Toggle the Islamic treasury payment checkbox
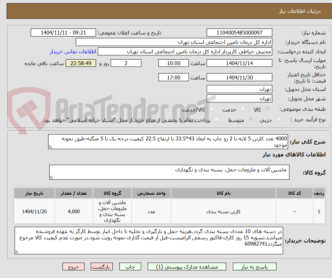The height and width of the screenshot is (278, 332). click(216, 119)
